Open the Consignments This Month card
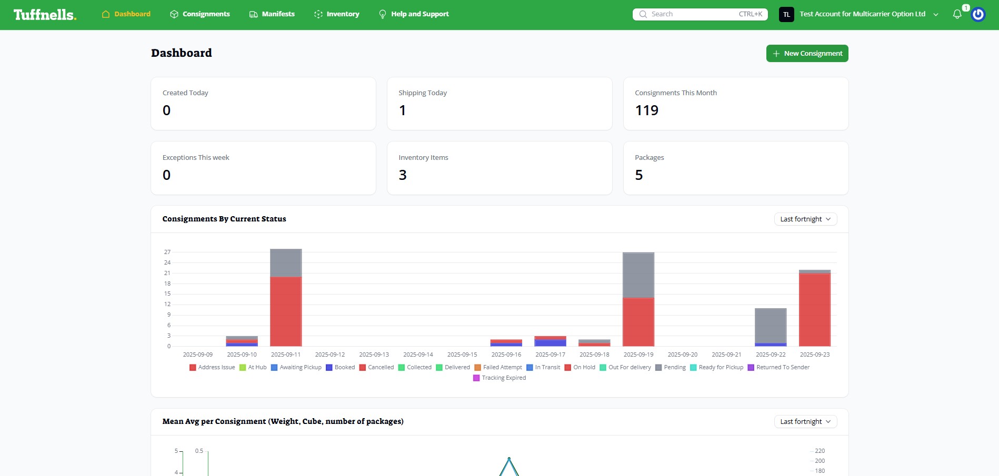 [x=735, y=104]
